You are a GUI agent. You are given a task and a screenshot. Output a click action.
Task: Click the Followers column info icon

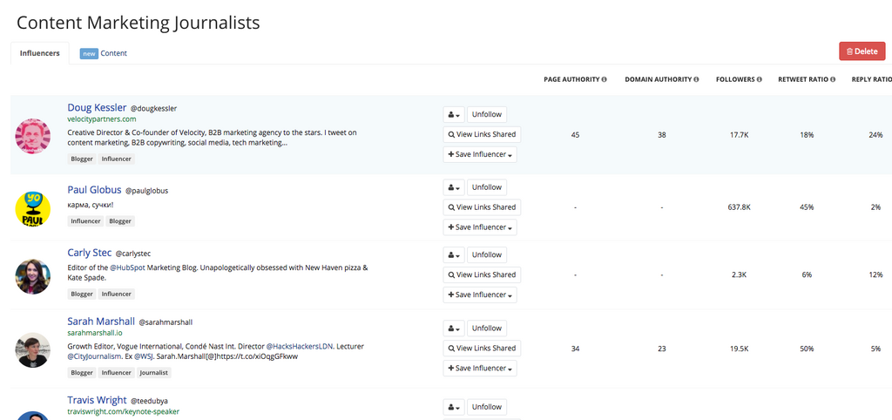[x=760, y=79]
